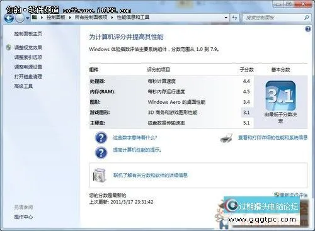Open the 这些数字意味着什么? link
This screenshot has height=231, width=315.
pyautogui.click(x=135, y=138)
